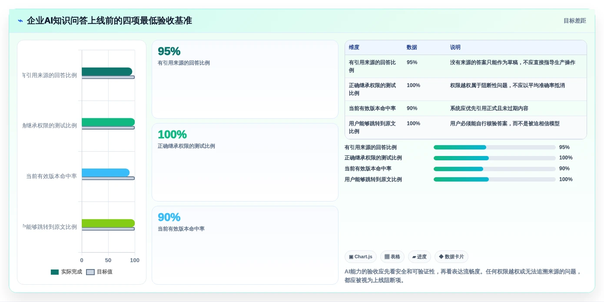This screenshot has height=302, width=604.
Task: Click the 数据 table column header
Action: (x=412, y=48)
